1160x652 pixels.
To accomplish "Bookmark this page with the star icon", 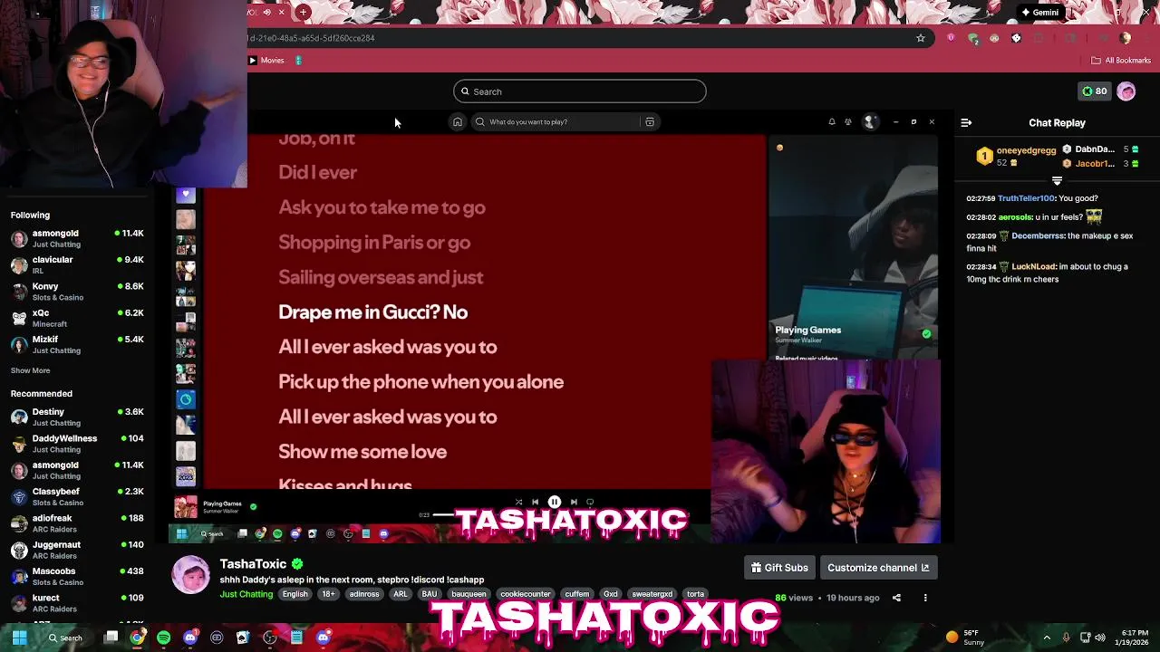I will tap(921, 38).
